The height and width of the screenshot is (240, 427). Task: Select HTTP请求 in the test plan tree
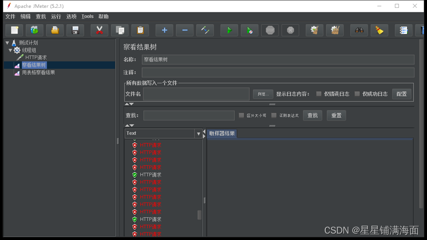point(36,57)
